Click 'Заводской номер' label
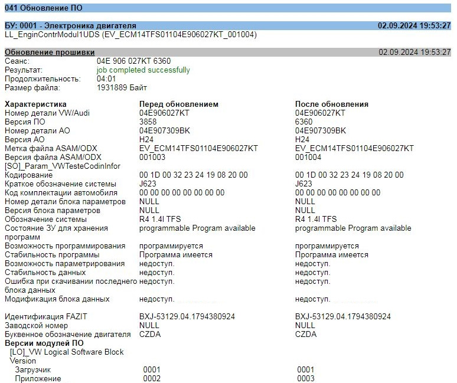The width and height of the screenshot is (457, 383). point(36,325)
